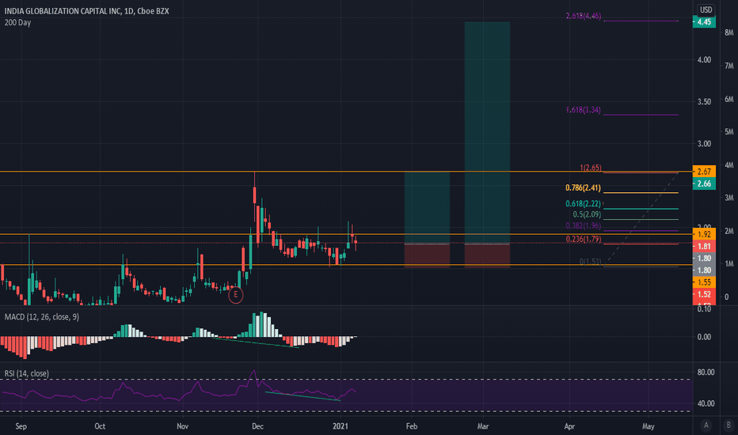This screenshot has width=738, height=435.
Task: Click the 1.81 red price label
Action: [x=704, y=246]
